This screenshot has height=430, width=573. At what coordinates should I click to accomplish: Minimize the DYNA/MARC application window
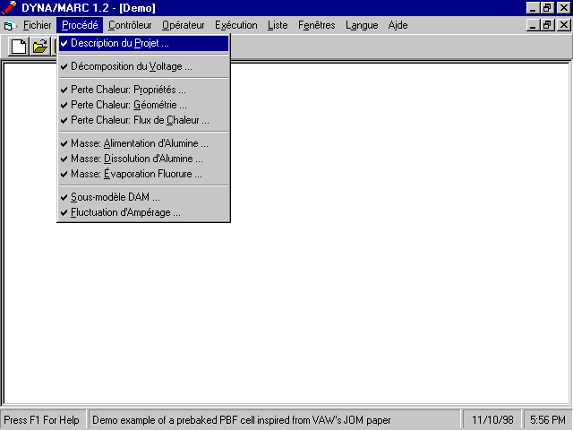click(x=533, y=8)
